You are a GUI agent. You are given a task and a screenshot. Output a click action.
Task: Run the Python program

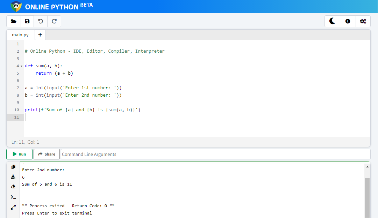pyautogui.click(x=19, y=154)
